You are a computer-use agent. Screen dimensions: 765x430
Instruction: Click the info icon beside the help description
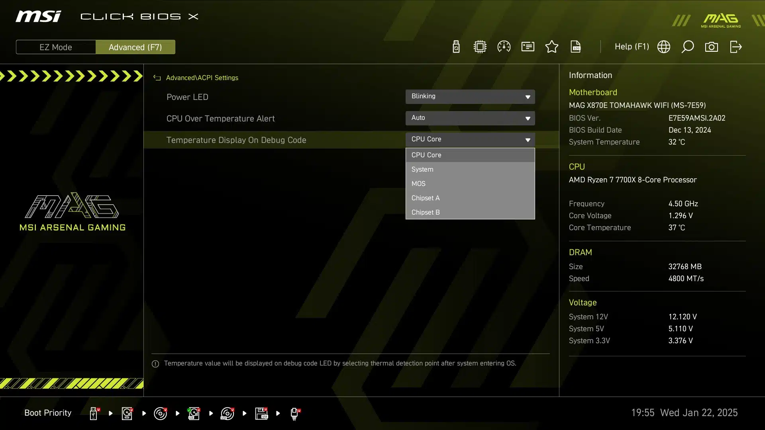pos(155,364)
